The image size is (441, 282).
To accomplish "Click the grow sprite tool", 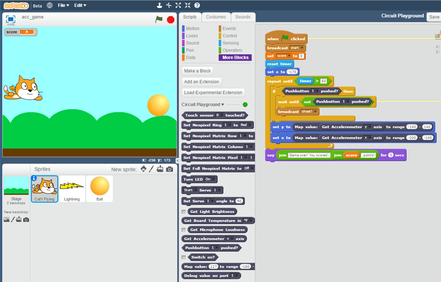I will pos(178,5).
